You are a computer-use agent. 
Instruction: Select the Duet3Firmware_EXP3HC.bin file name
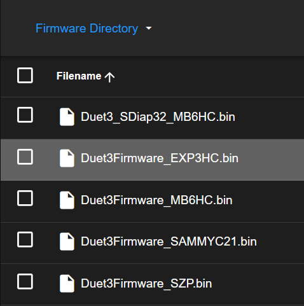[x=160, y=158]
